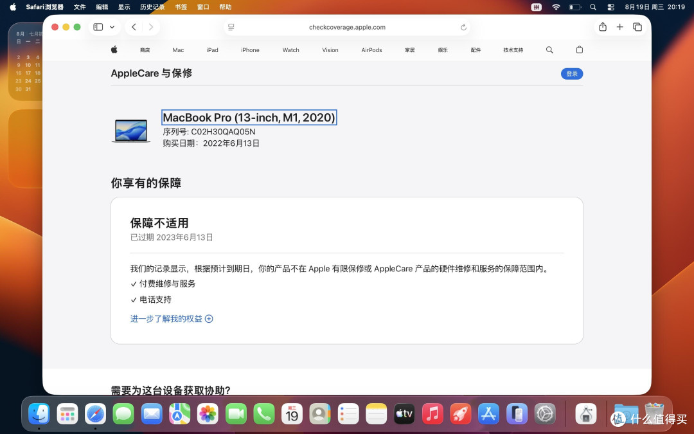Open Control Center in menu bar
Viewport: 694px width, 434px height.
[611, 6]
